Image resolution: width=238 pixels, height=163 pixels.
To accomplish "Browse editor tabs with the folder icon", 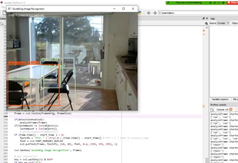I will 2,23.
